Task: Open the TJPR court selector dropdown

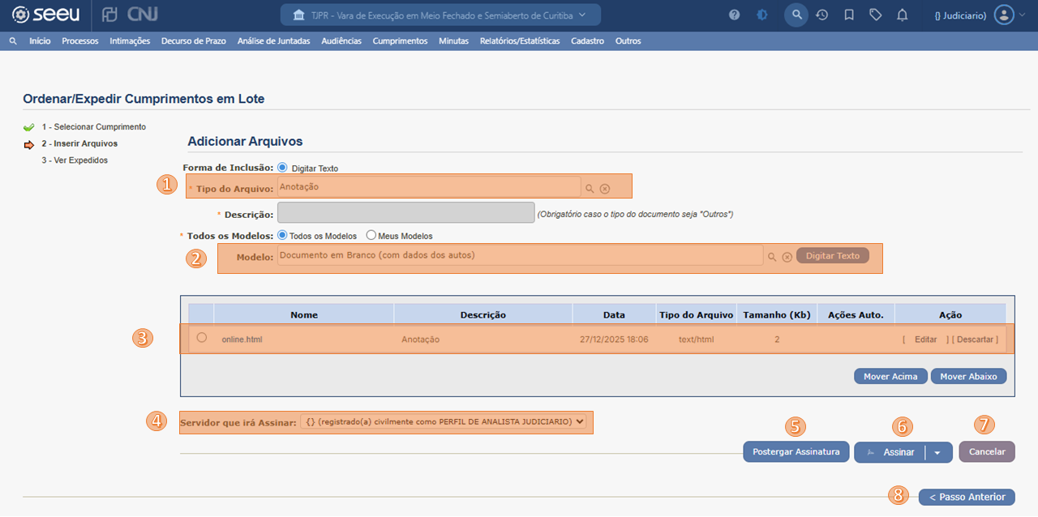Action: (x=441, y=15)
